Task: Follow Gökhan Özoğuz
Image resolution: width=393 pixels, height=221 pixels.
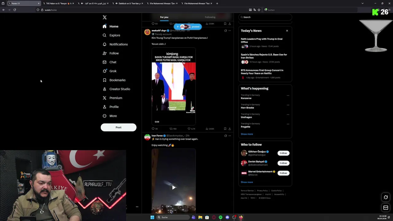Action: (x=283, y=153)
